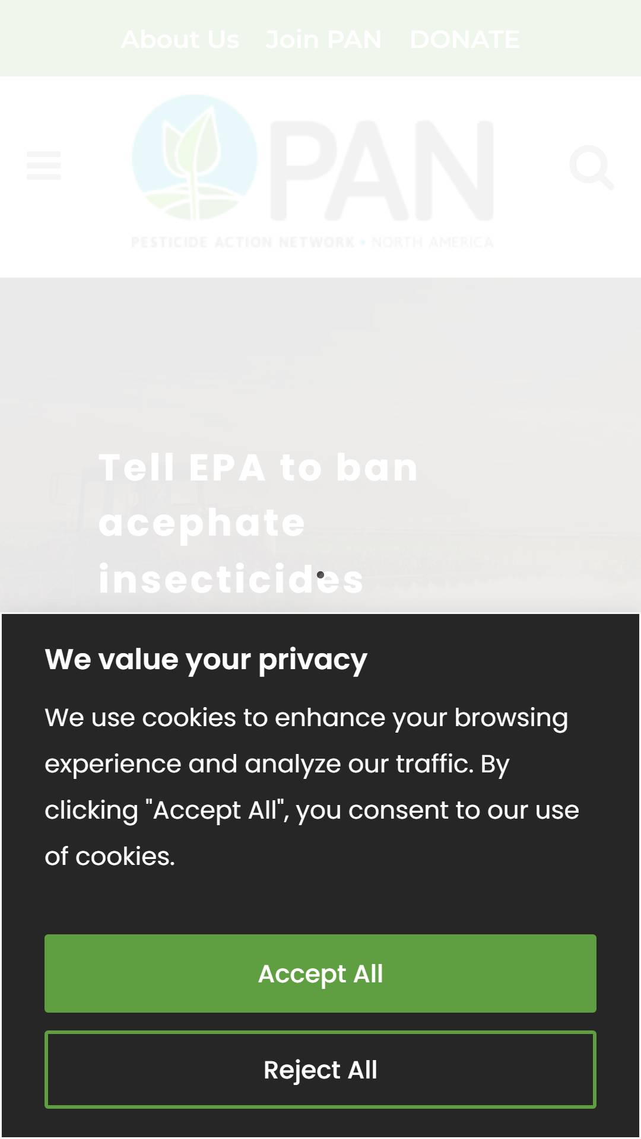The width and height of the screenshot is (641, 1139).
Task: Click the 'We value your privacy' heading
Action: [x=206, y=659]
